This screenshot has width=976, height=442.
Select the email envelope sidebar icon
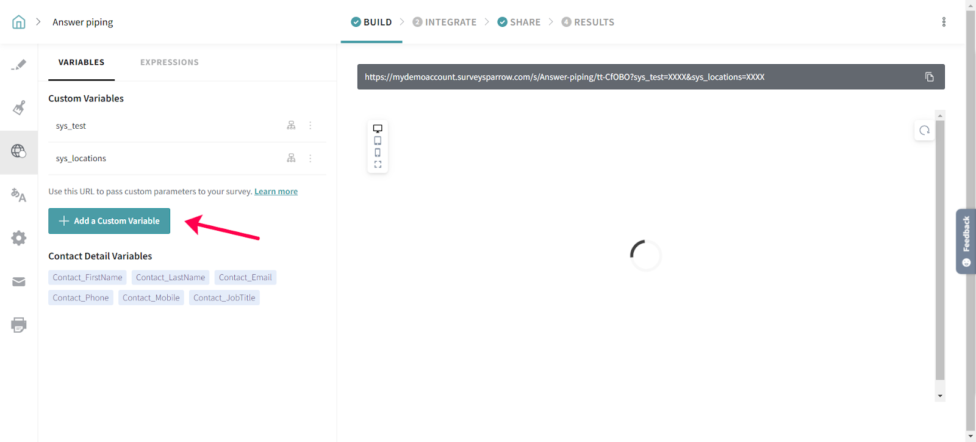click(x=19, y=281)
